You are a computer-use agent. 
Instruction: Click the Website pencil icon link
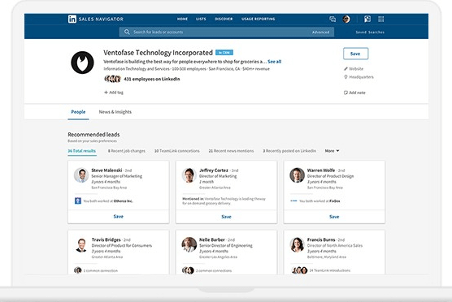tap(354, 69)
